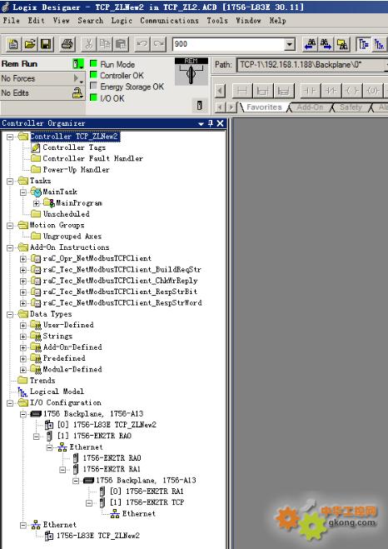Toggle the Logical Organizer toolbar icon
388x549 pixels.
[379, 44]
